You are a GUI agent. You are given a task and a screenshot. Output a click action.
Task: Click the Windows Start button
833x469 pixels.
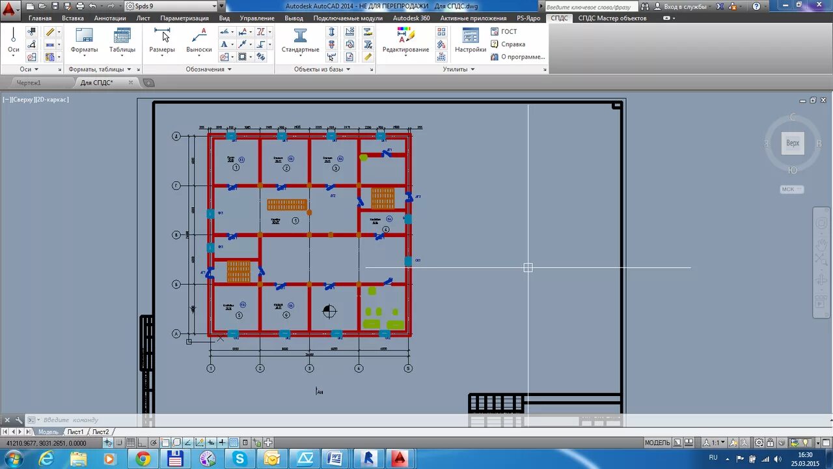tap(12, 459)
